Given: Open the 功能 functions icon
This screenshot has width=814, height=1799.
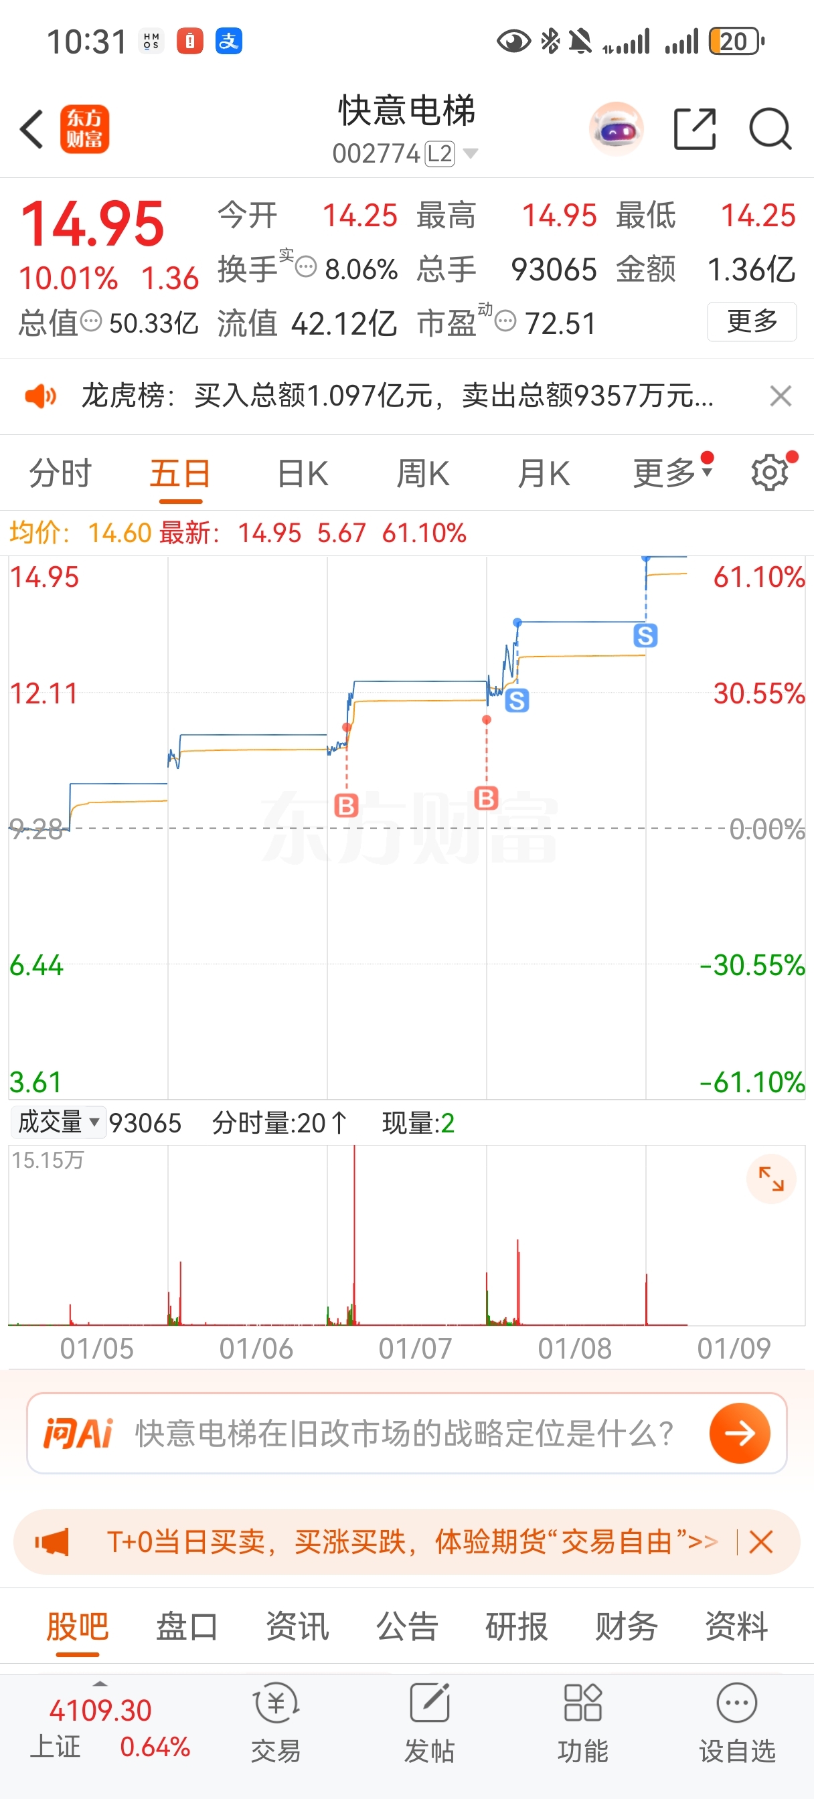Looking at the screenshot, I should [x=583, y=1721].
